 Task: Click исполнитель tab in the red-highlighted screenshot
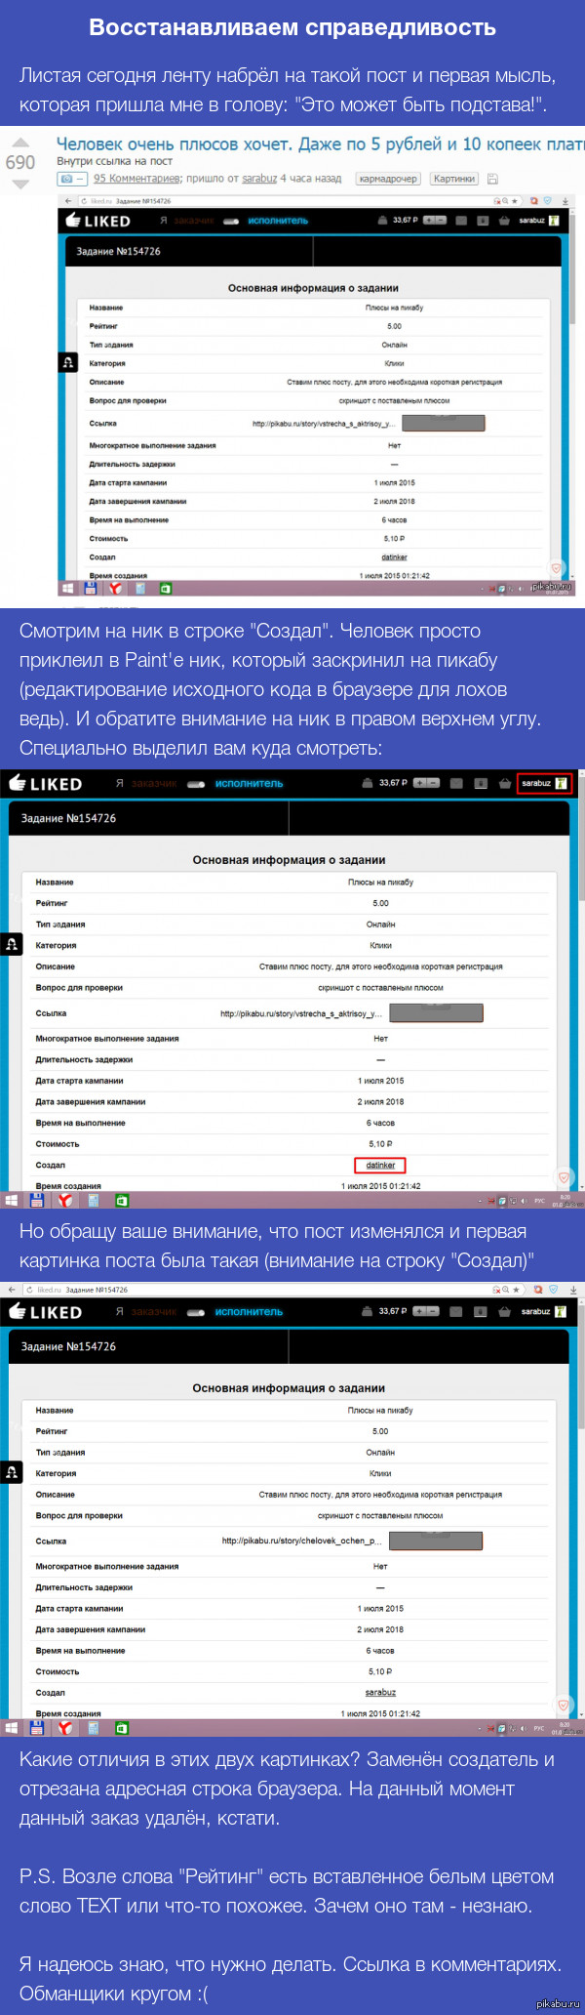249,784
